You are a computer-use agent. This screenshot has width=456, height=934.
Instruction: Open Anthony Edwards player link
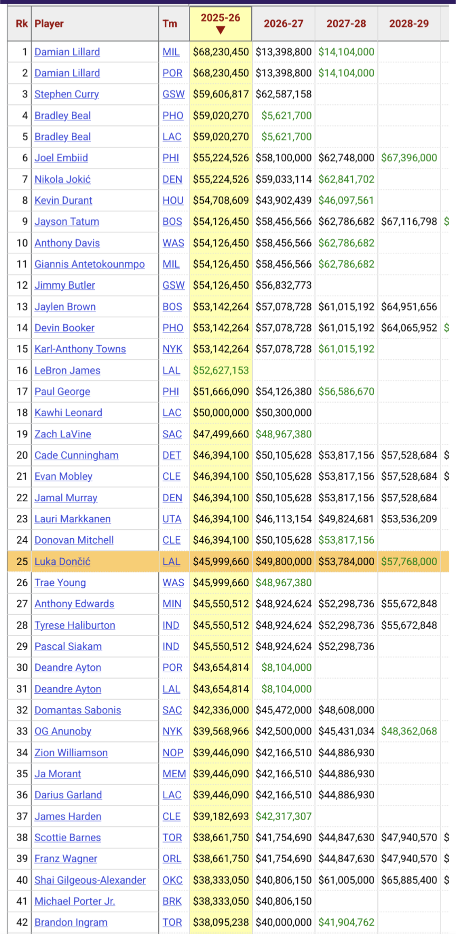point(74,604)
